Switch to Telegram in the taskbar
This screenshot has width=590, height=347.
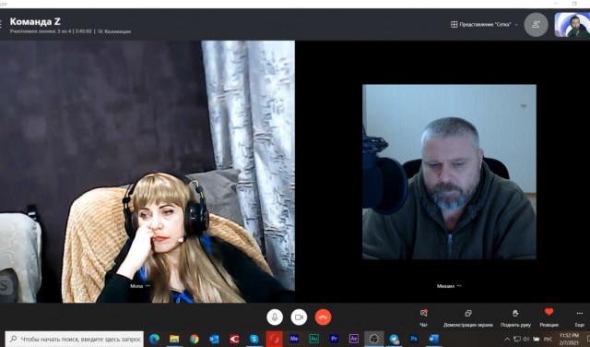394,339
